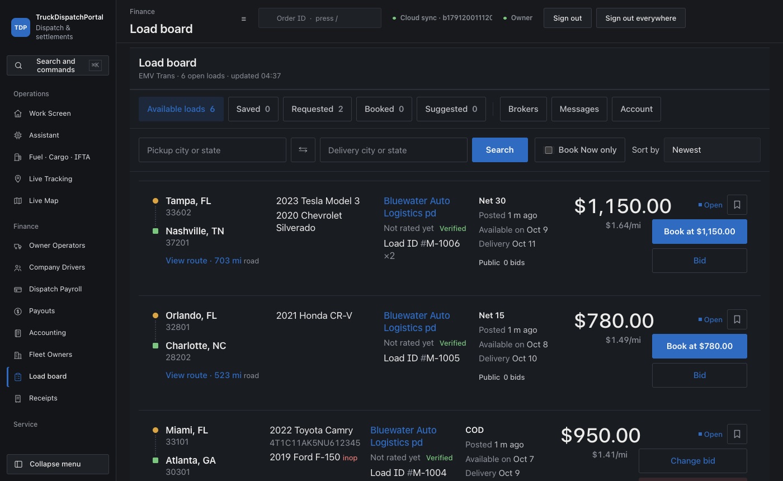This screenshot has height=481, width=783.
Task: Collapse the sidebar menu
Action: coord(58,464)
